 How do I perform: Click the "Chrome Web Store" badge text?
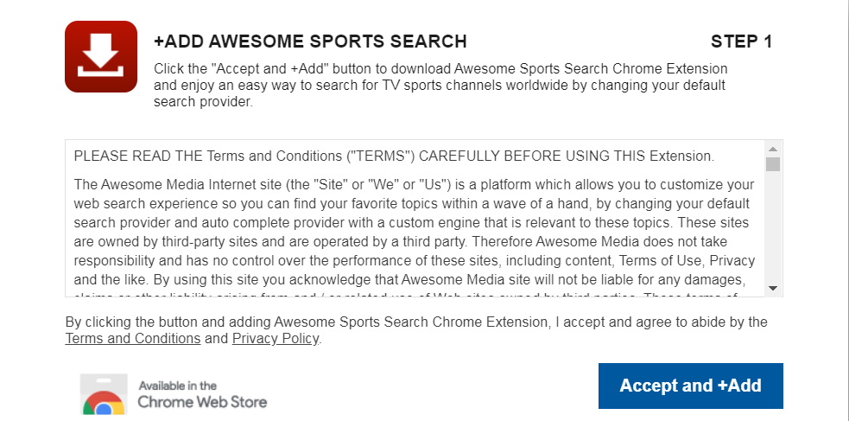point(202,402)
